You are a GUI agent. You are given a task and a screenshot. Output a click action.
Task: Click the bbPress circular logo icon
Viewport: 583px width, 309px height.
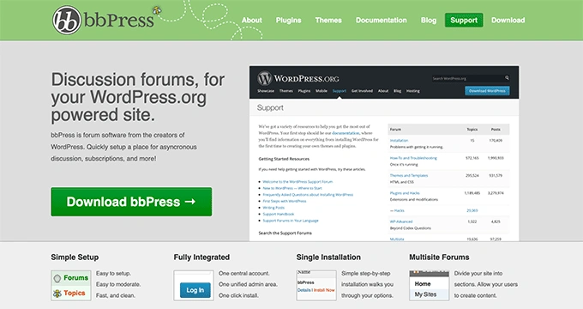67,20
